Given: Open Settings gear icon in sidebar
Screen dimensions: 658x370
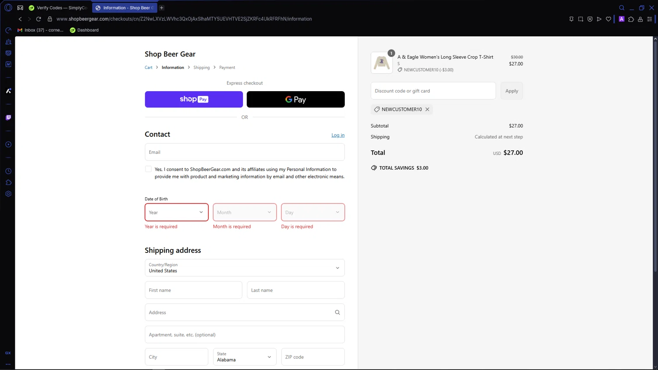Looking at the screenshot, I should click(8, 194).
